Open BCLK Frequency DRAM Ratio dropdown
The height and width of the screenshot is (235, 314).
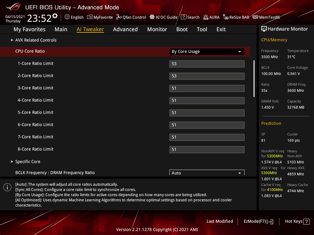tap(207, 173)
